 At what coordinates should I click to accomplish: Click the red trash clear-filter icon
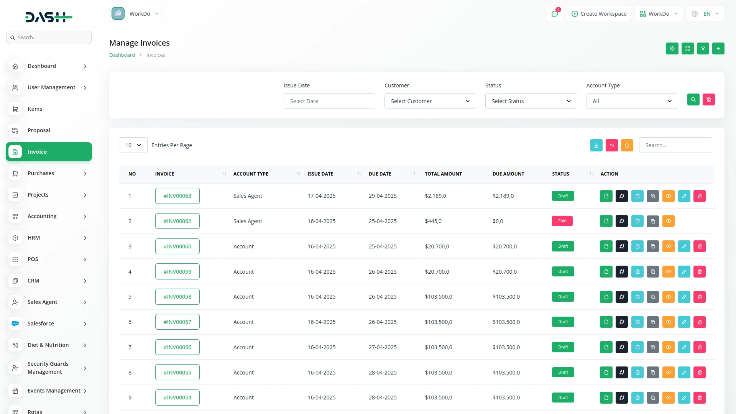tap(708, 100)
